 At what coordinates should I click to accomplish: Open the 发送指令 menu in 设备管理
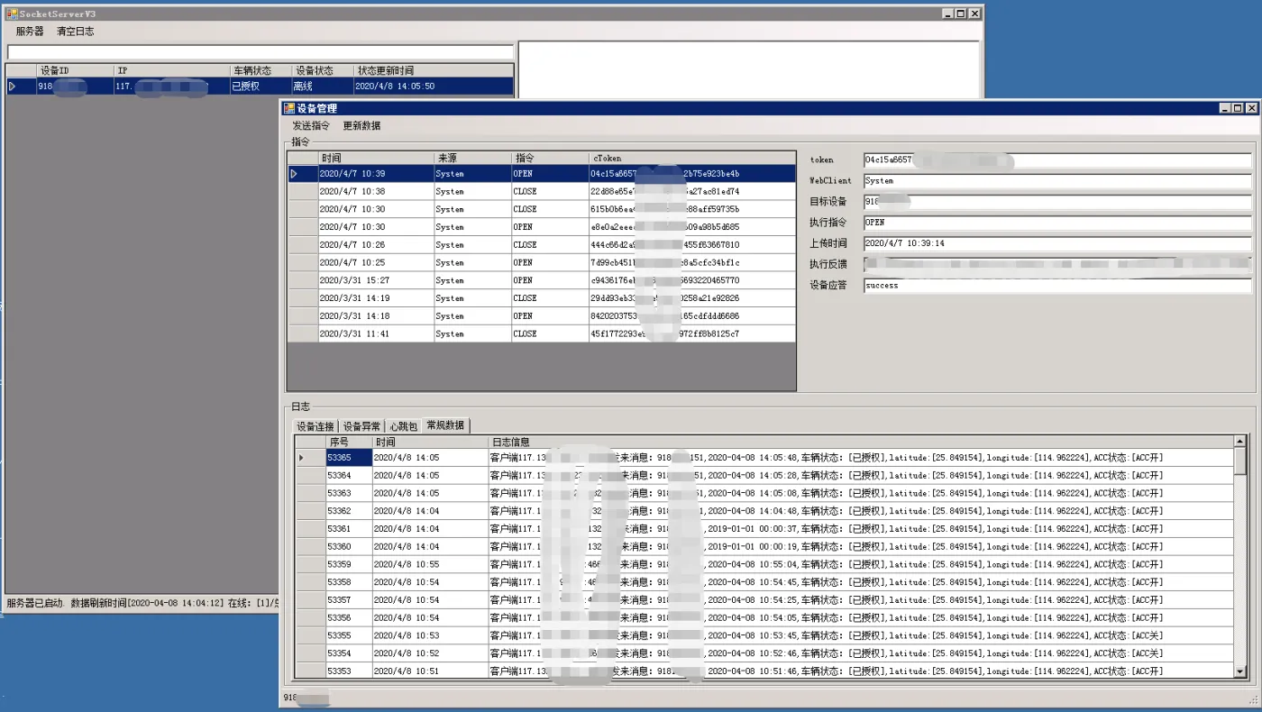311,126
